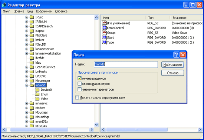The image size is (204, 140).
Task: Click the help question mark in Поиск dialog
Action: pos(176,55)
